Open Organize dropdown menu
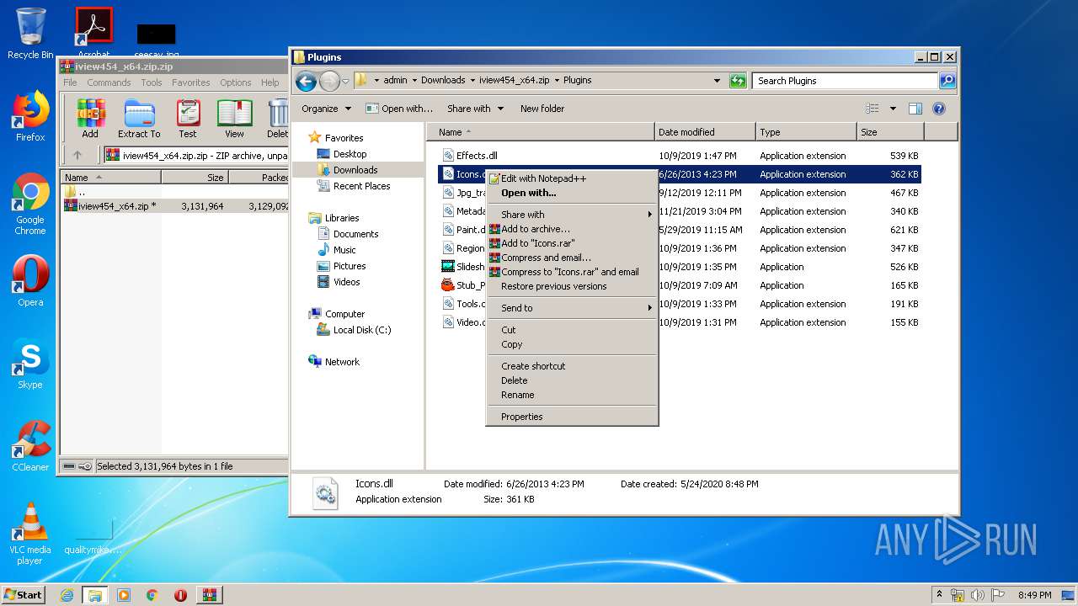The width and height of the screenshot is (1078, 606). point(325,109)
